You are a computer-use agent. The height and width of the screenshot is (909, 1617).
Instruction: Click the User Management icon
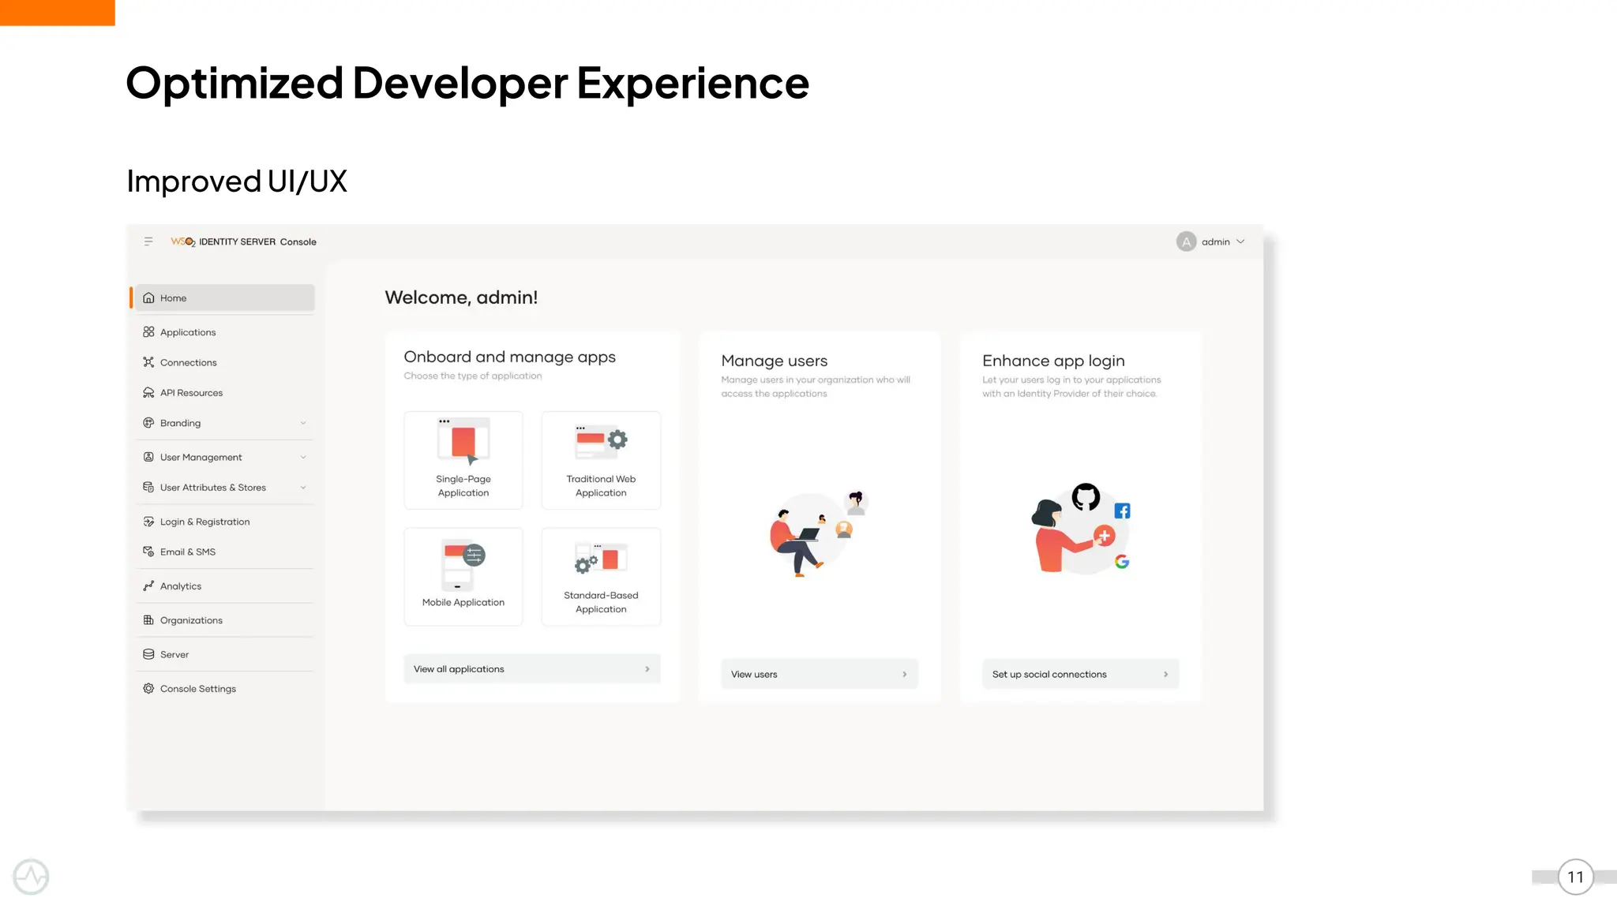point(148,457)
